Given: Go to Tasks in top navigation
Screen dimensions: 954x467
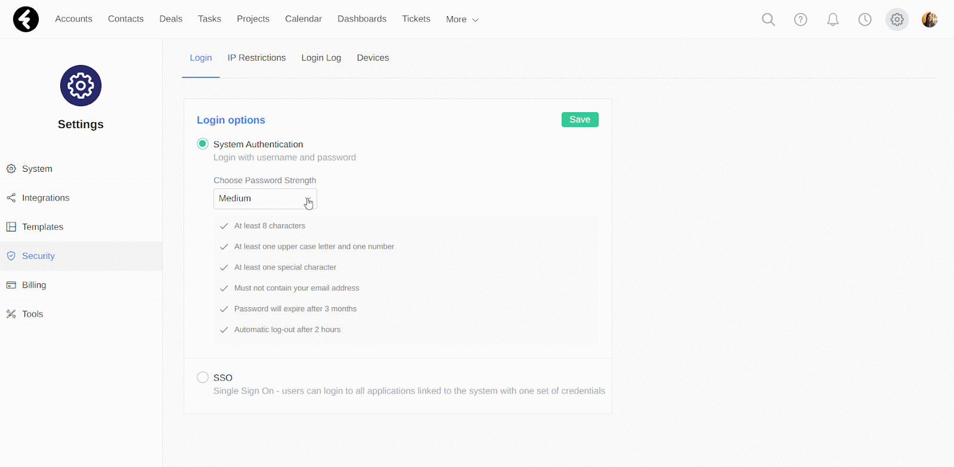Looking at the screenshot, I should tap(209, 19).
